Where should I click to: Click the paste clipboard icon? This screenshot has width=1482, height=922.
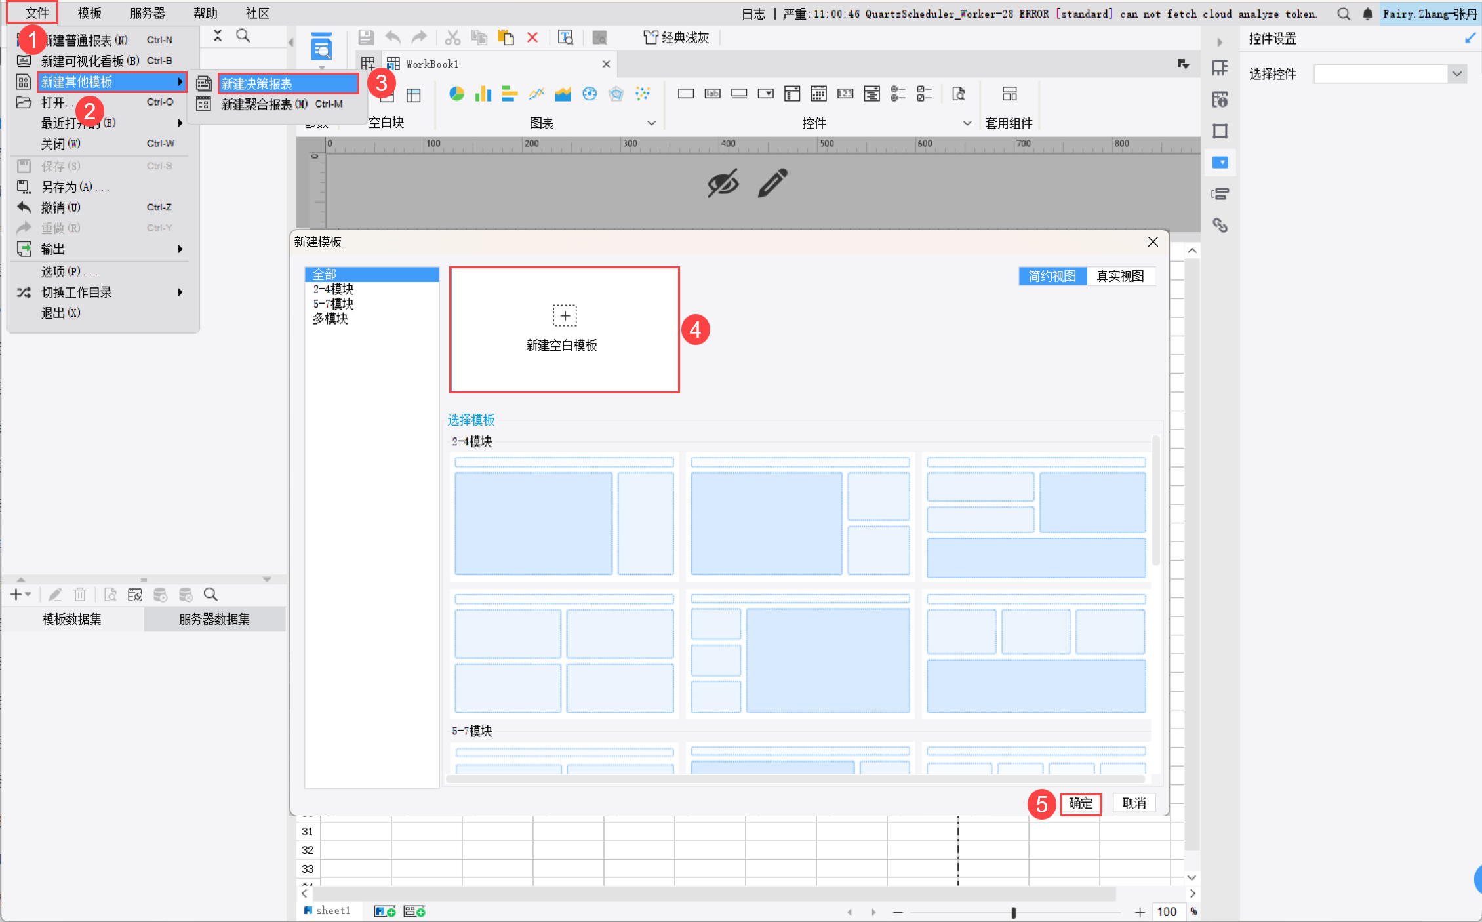pyautogui.click(x=506, y=38)
